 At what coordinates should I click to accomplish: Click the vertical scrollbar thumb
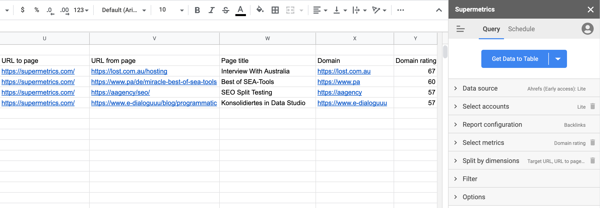[445, 52]
